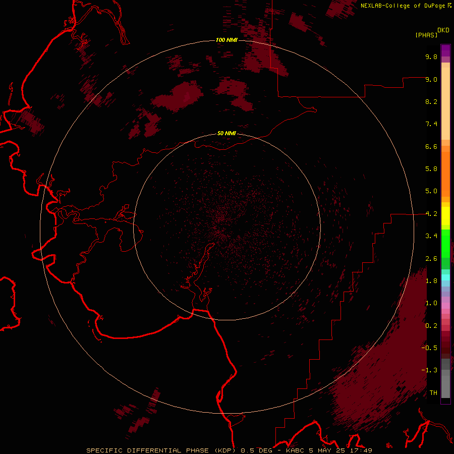Click the 8.2 value on the color scale
The image size is (454, 454).
coord(431,101)
